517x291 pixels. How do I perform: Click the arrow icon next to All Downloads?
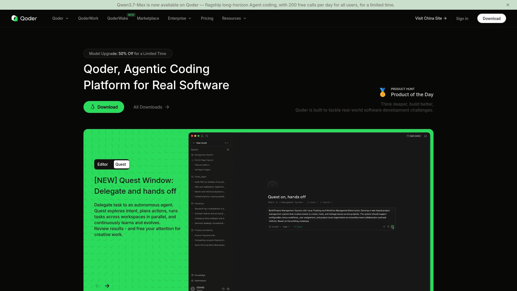pos(167,107)
